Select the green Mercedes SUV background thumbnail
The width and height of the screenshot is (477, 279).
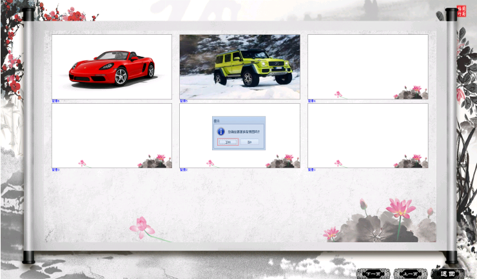(239, 66)
